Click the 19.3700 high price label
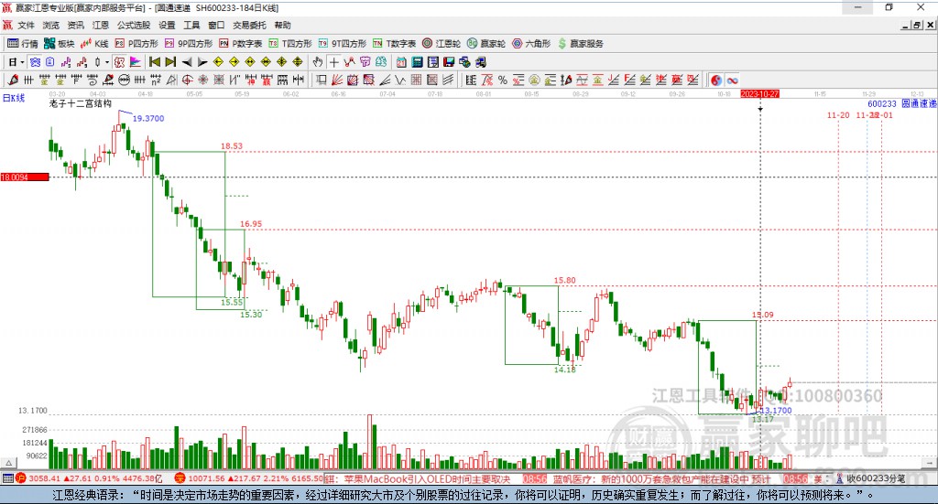938x504 pixels. pyautogui.click(x=147, y=118)
